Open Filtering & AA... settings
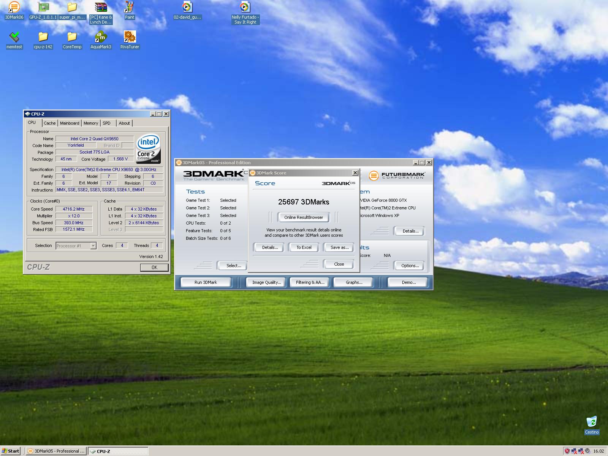This screenshot has width=608, height=456. click(x=310, y=282)
